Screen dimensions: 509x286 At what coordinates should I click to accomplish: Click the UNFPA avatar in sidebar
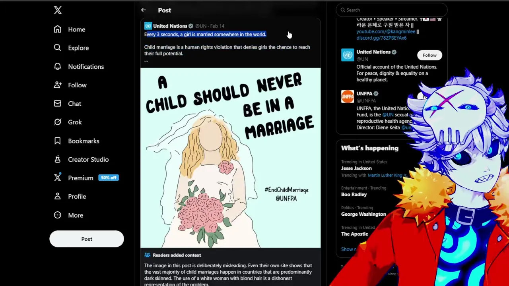pos(348,97)
